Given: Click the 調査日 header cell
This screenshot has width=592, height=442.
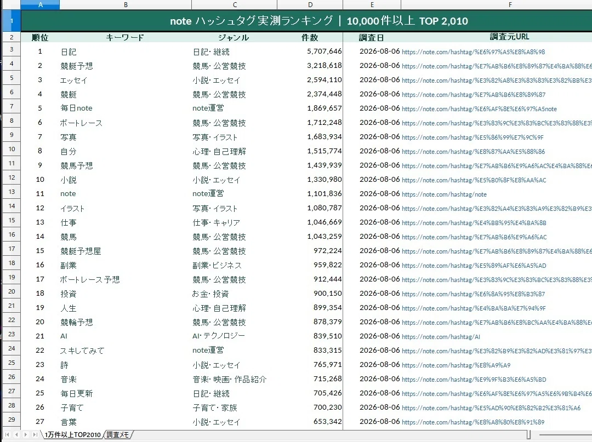Looking at the screenshot, I should tap(372, 37).
